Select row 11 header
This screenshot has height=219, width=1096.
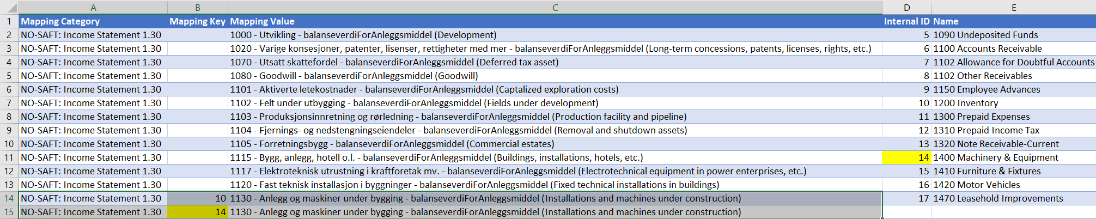pyautogui.click(x=9, y=157)
